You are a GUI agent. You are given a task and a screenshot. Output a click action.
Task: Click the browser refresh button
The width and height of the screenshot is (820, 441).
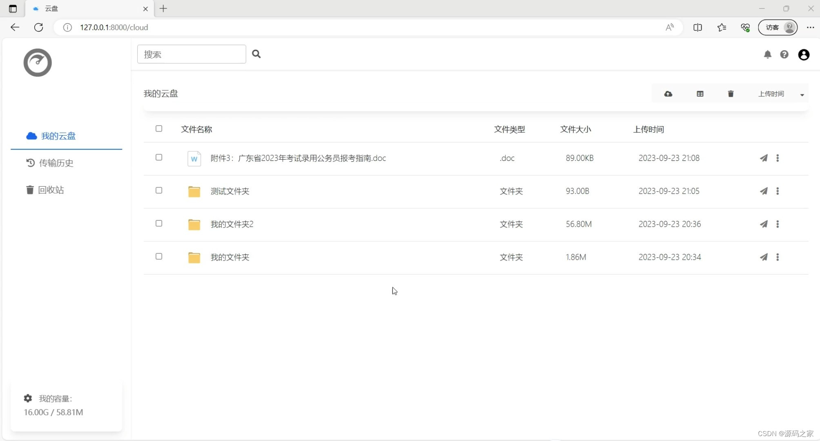tap(38, 27)
